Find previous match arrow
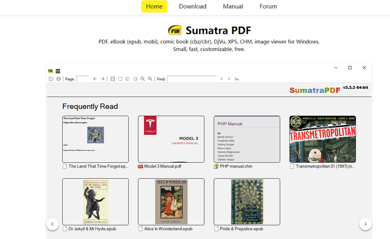 click(222, 79)
